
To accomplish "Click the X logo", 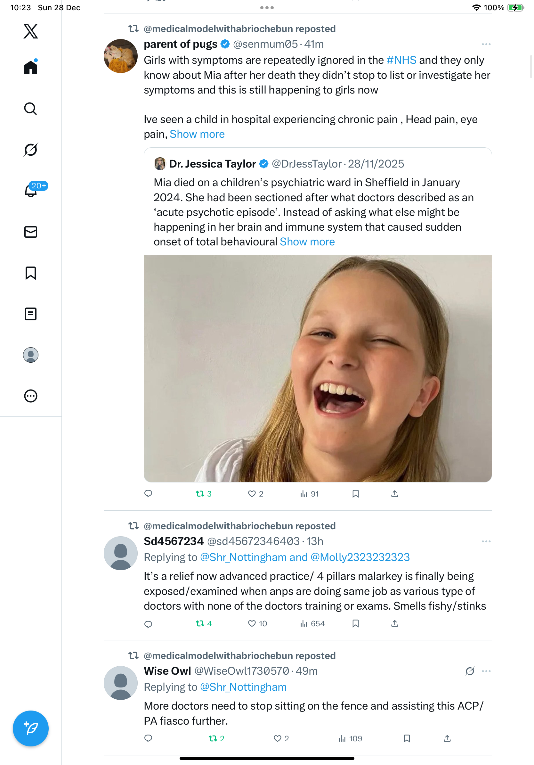I will tap(31, 31).
